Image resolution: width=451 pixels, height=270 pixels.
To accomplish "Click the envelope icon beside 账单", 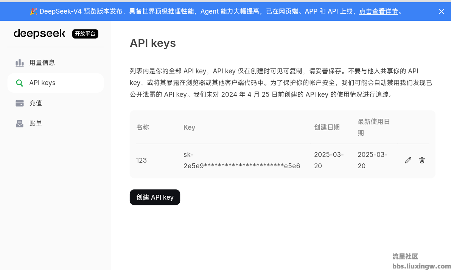I will pos(20,124).
